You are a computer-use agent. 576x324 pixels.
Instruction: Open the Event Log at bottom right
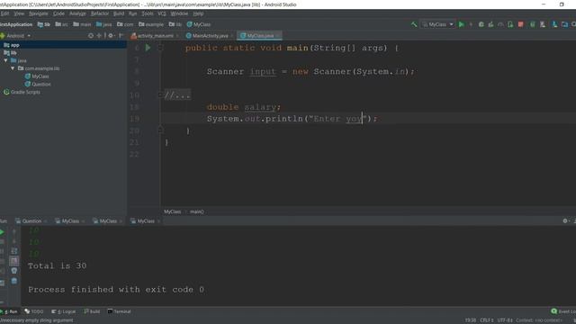tap(564, 311)
